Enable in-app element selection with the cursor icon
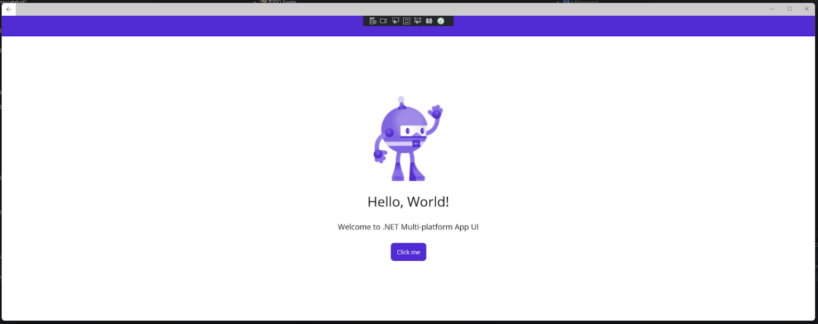Image resolution: width=818 pixels, height=324 pixels. pos(395,21)
